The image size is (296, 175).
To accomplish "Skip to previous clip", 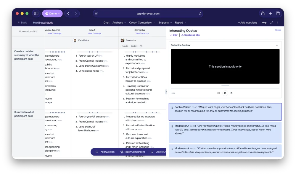I will point(218,93).
